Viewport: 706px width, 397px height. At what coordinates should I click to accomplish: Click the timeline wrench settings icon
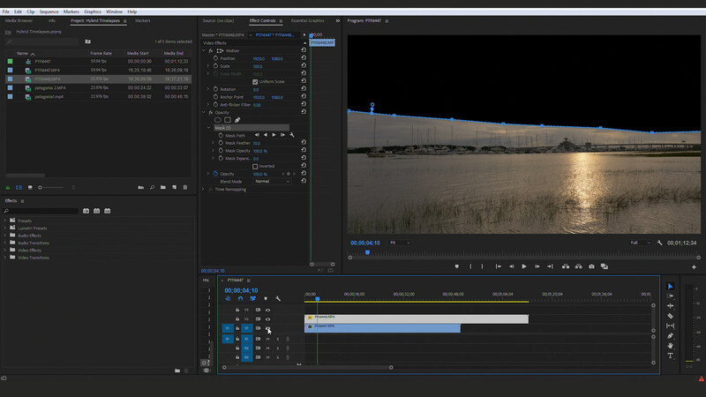(278, 298)
